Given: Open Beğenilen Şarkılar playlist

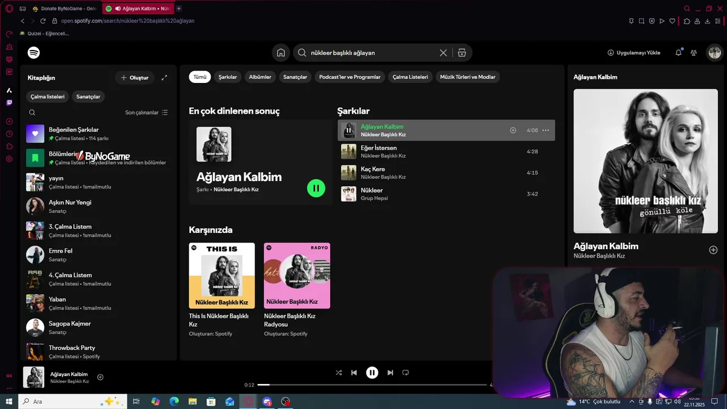Looking at the screenshot, I should (99, 133).
